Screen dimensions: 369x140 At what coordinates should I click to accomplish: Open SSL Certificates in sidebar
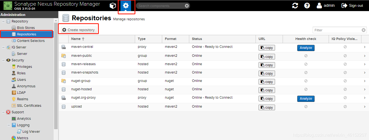click(x=29, y=105)
